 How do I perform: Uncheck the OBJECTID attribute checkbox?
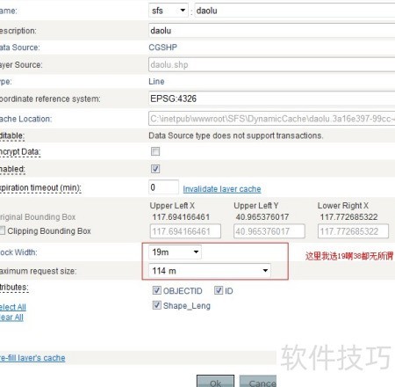click(156, 290)
